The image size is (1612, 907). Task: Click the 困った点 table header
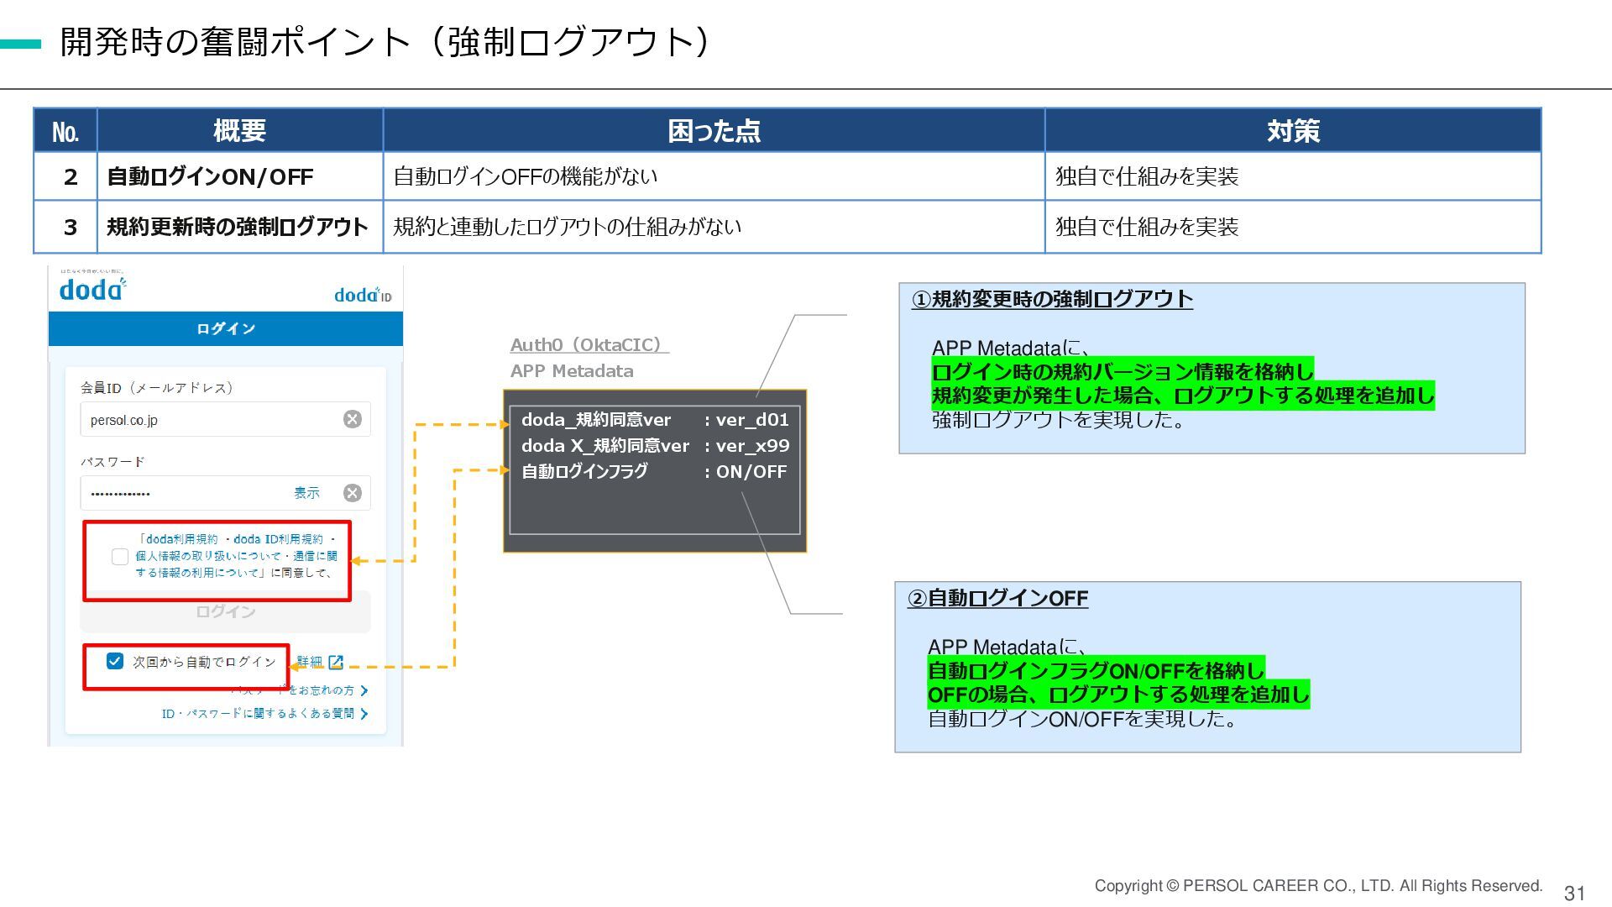coord(714,131)
